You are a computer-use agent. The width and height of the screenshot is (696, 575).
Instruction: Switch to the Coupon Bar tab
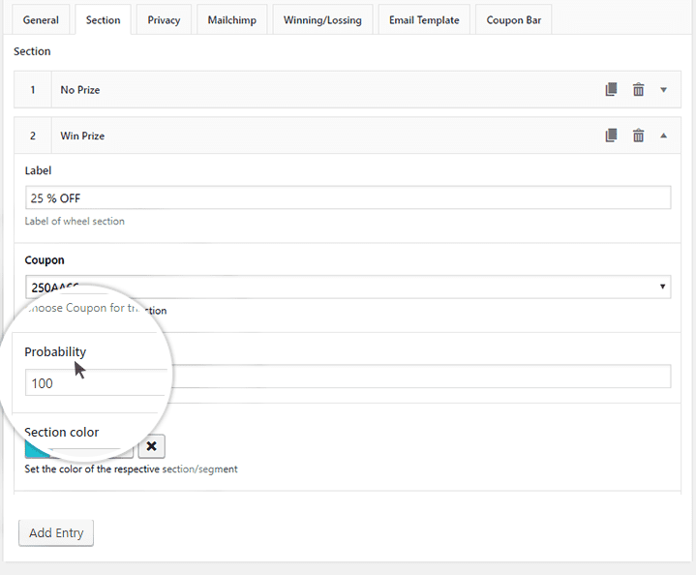click(513, 20)
